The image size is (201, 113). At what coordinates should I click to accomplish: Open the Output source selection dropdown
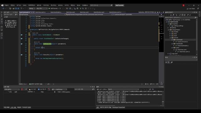(x=123, y=89)
